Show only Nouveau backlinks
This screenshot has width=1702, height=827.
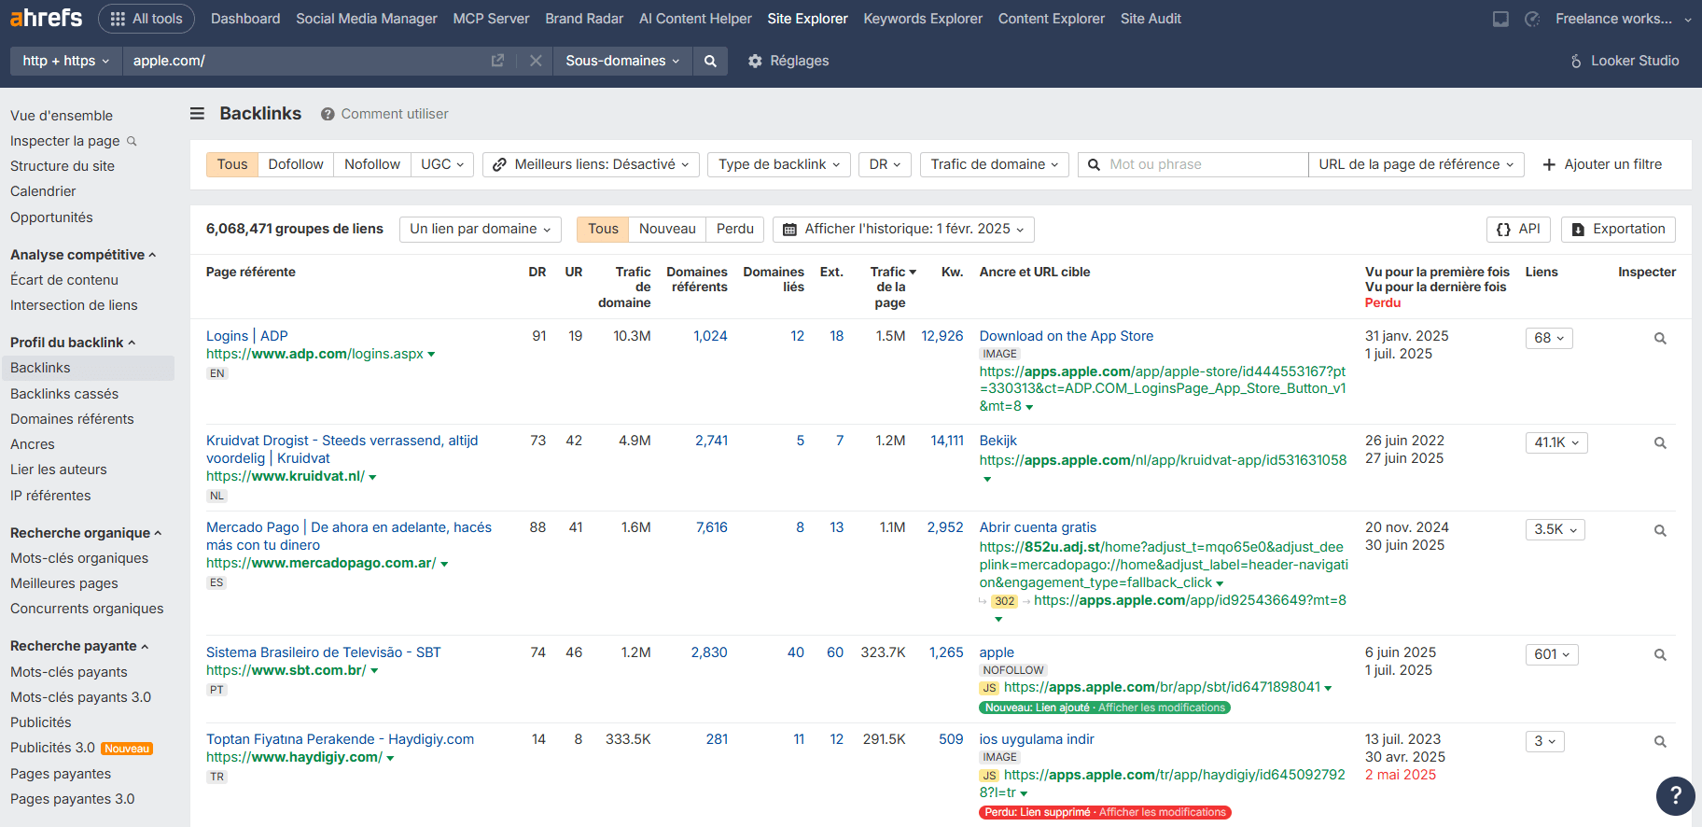click(x=667, y=229)
